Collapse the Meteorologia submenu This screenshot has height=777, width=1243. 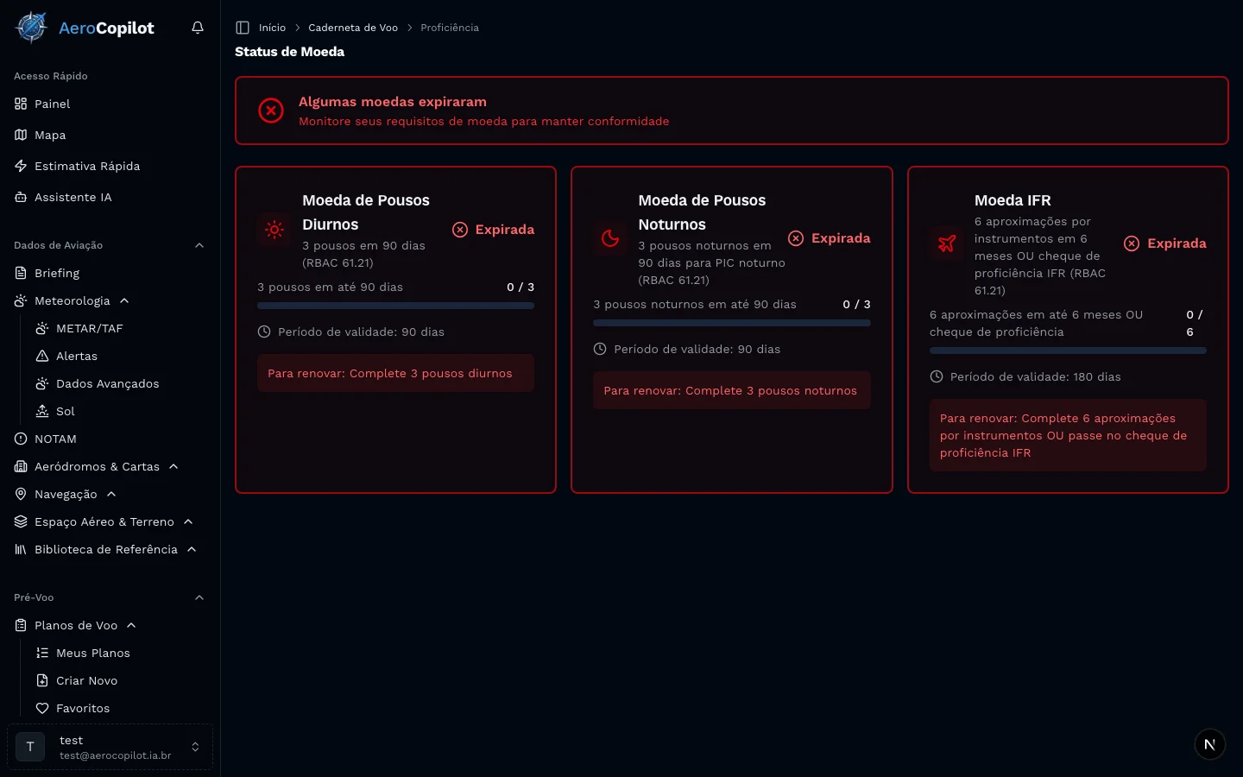(x=124, y=300)
